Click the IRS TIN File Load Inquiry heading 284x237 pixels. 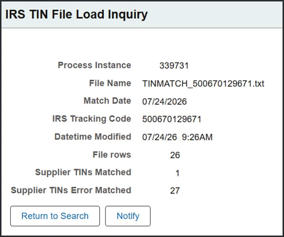pyautogui.click(x=76, y=14)
